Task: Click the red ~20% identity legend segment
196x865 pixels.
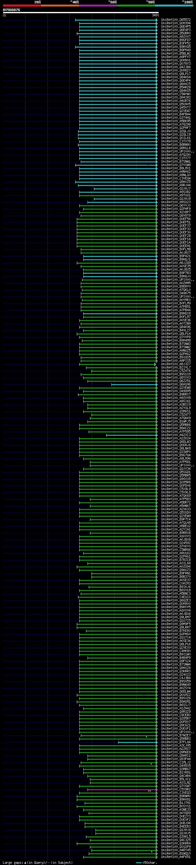Action: click(22, 6)
